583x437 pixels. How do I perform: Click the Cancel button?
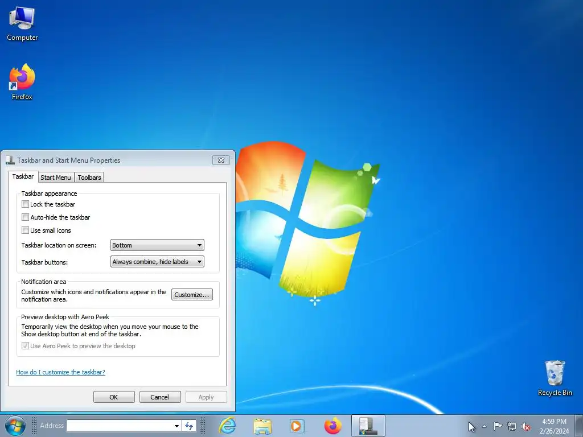click(160, 397)
